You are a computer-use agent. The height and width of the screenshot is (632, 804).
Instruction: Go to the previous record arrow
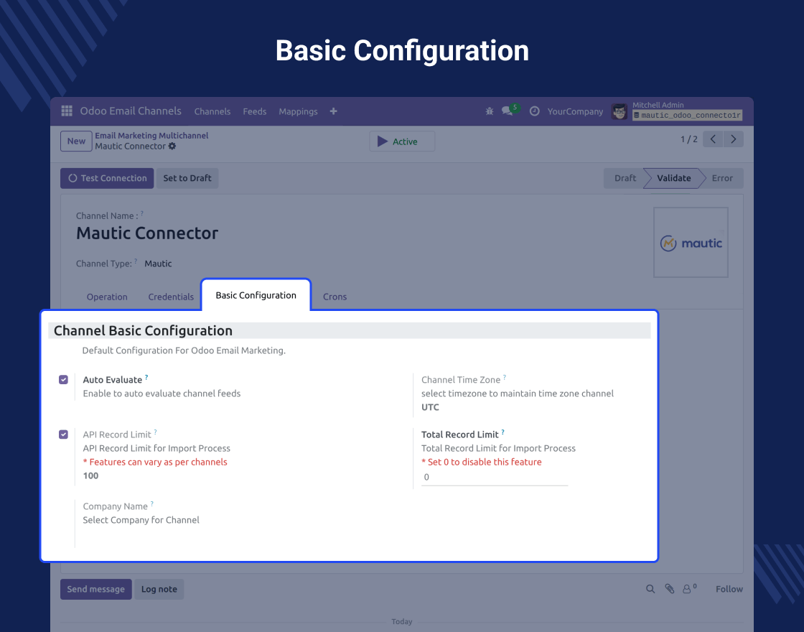point(713,139)
